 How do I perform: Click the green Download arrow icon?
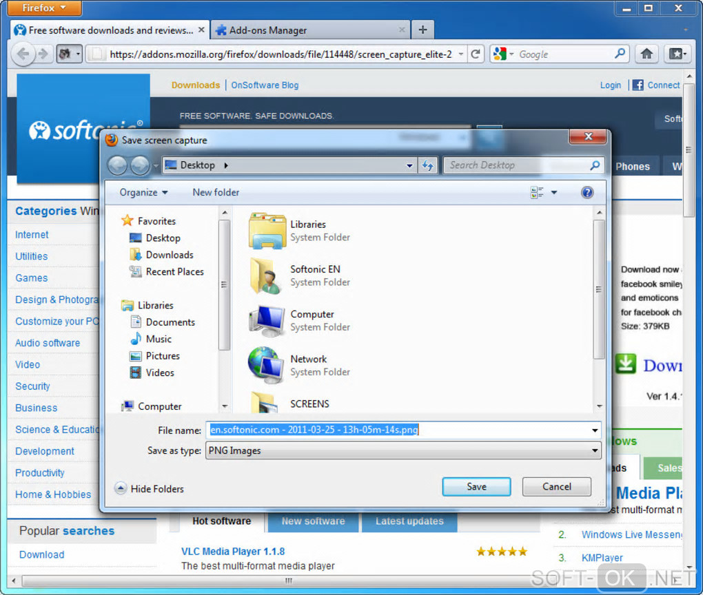pos(625,364)
